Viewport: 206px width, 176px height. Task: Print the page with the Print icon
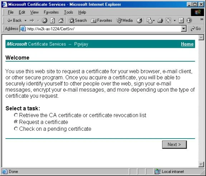click(x=160, y=20)
